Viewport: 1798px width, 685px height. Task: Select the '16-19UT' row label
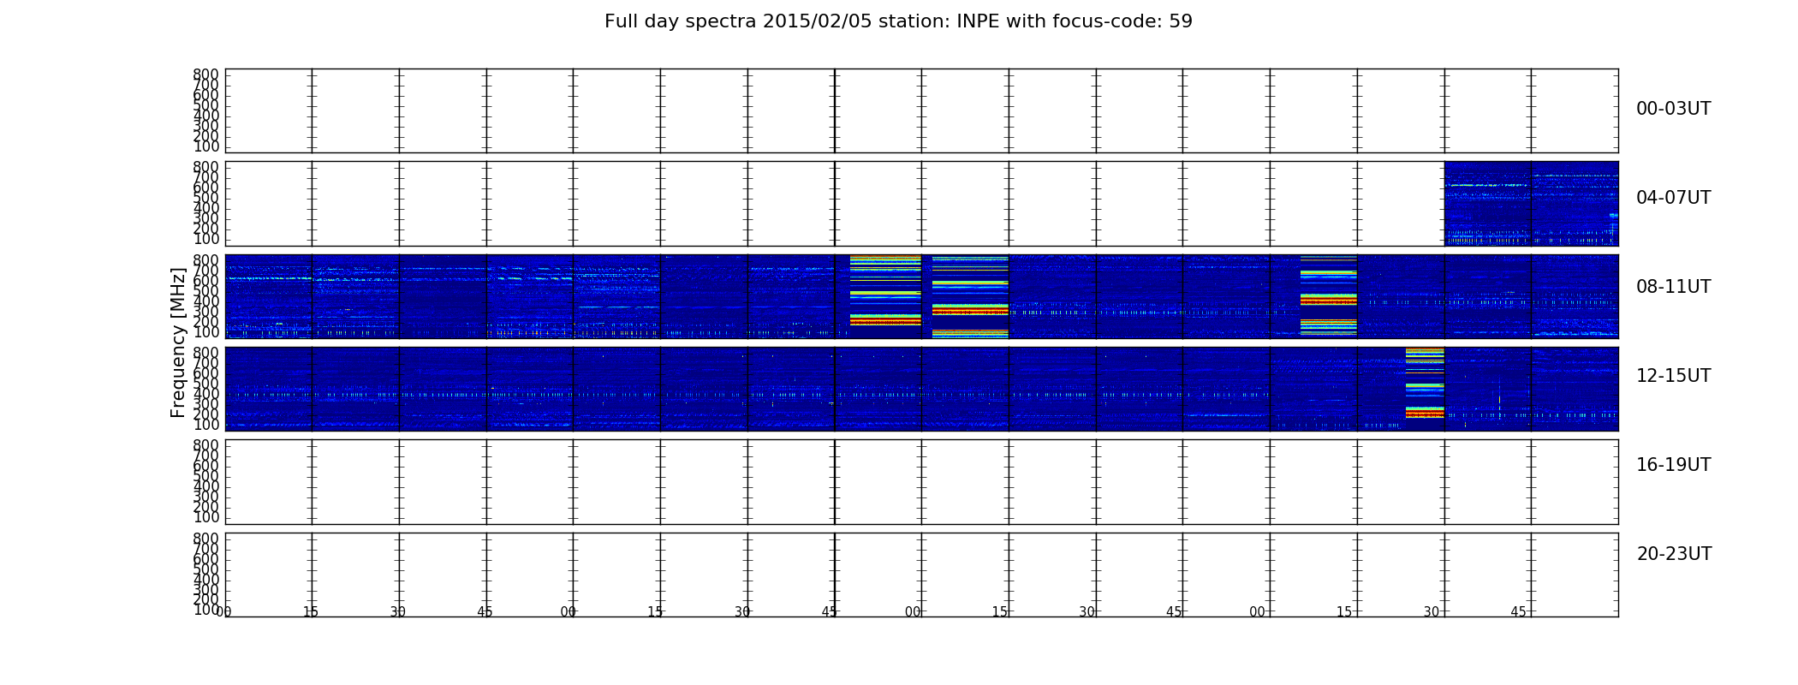tap(1673, 465)
